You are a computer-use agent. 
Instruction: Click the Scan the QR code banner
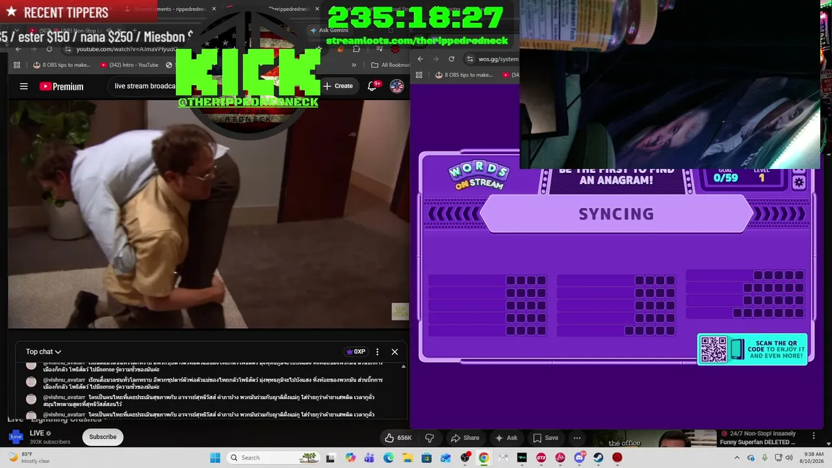pos(752,349)
